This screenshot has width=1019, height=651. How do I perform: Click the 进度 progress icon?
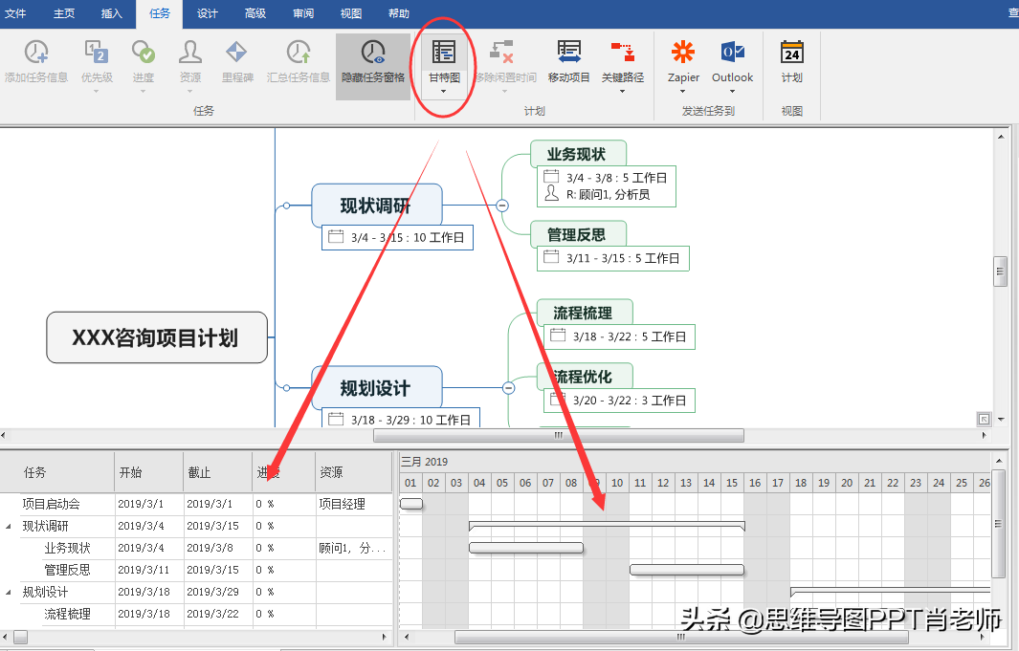(143, 52)
